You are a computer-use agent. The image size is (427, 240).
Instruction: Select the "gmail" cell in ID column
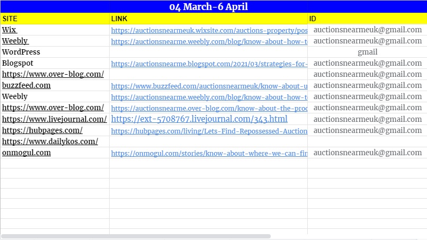click(367, 52)
